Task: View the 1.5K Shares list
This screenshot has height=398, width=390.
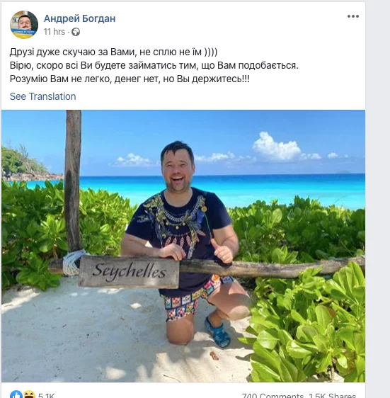Action: pyautogui.click(x=333, y=395)
